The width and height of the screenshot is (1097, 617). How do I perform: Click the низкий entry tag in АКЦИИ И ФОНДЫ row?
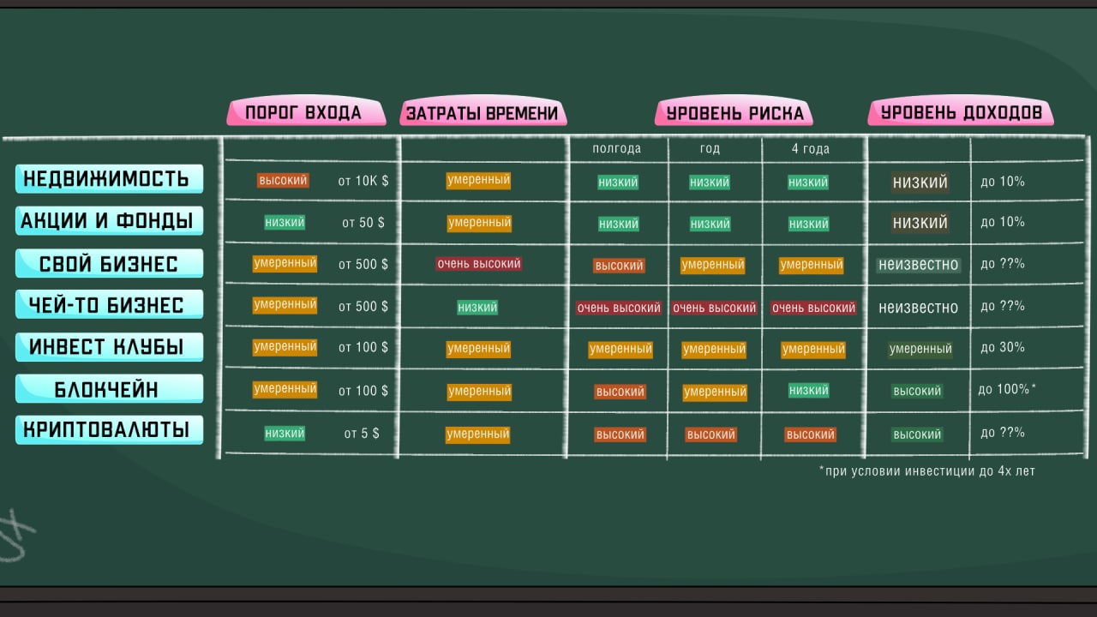pos(285,222)
